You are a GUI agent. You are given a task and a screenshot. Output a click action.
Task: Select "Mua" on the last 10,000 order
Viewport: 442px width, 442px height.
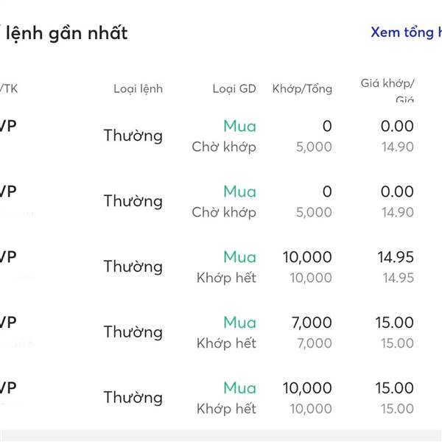(239, 388)
